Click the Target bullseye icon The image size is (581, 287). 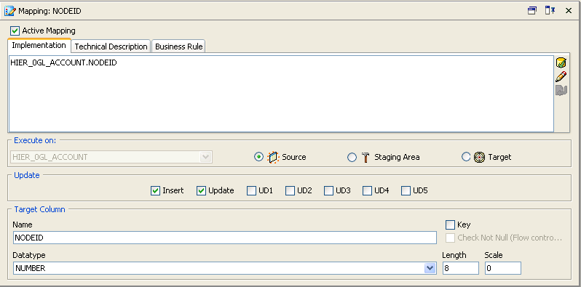[479, 158]
